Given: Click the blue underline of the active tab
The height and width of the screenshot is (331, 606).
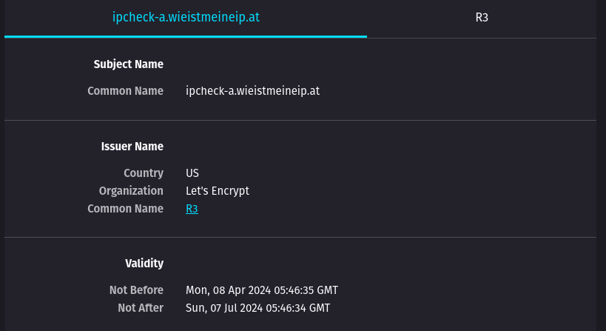Looking at the screenshot, I should [186, 36].
